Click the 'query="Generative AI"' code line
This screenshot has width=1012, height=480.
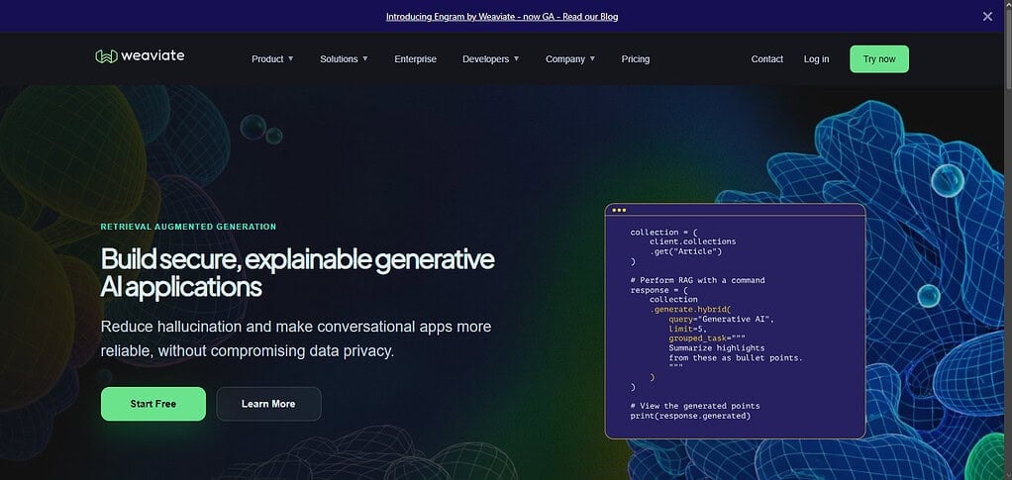(x=722, y=319)
